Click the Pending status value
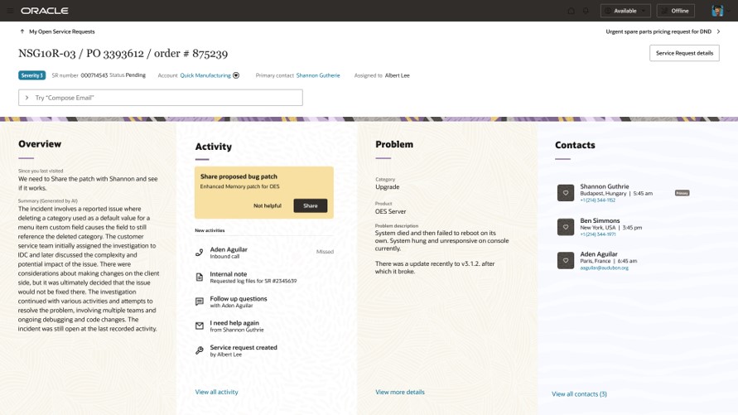Screen dimensions: 738x415 click(x=136, y=75)
